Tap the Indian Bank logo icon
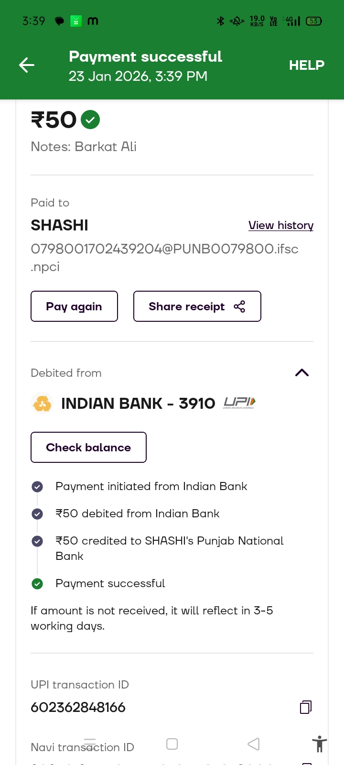This screenshot has width=344, height=765. pyautogui.click(x=42, y=404)
